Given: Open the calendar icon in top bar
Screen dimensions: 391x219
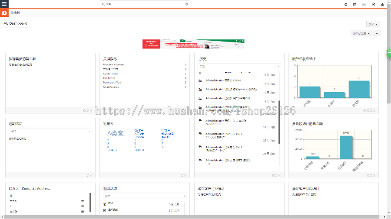Looking at the screenshot, I should point(355,4).
